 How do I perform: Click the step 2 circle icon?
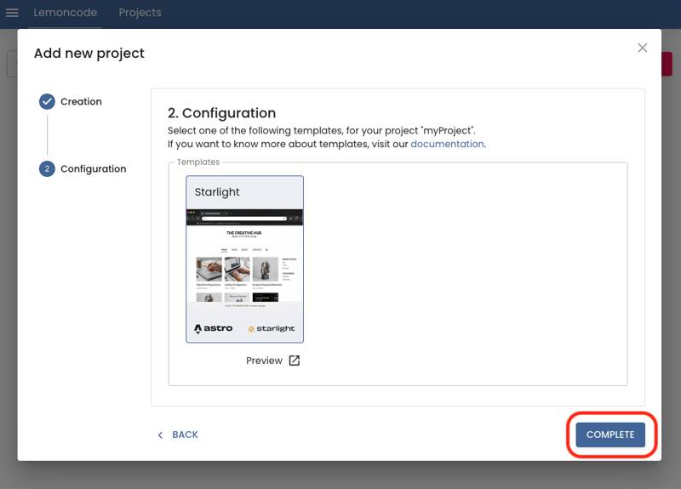[47, 168]
